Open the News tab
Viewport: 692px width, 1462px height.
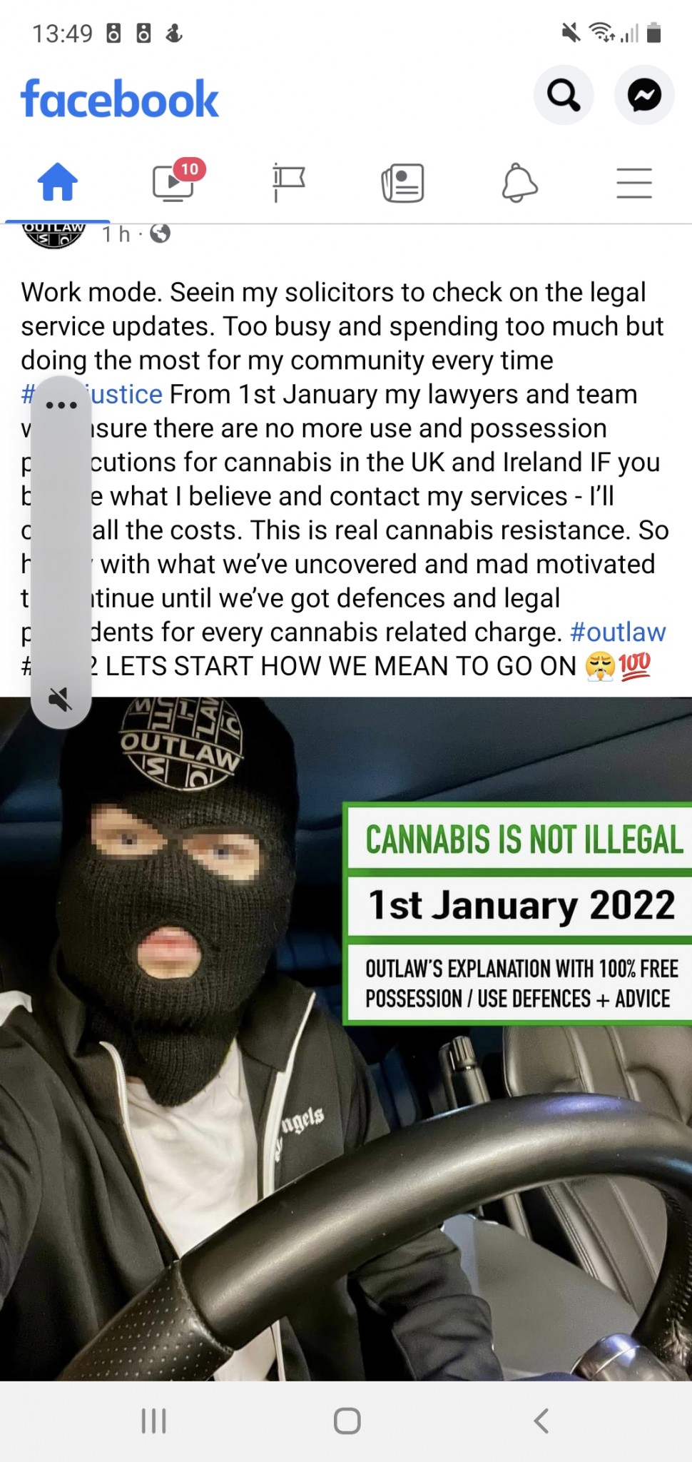click(x=403, y=183)
